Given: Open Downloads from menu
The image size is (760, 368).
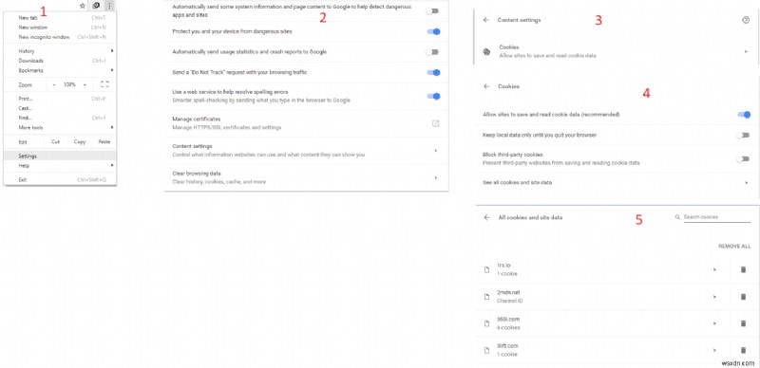Looking at the screenshot, I should point(60,61).
